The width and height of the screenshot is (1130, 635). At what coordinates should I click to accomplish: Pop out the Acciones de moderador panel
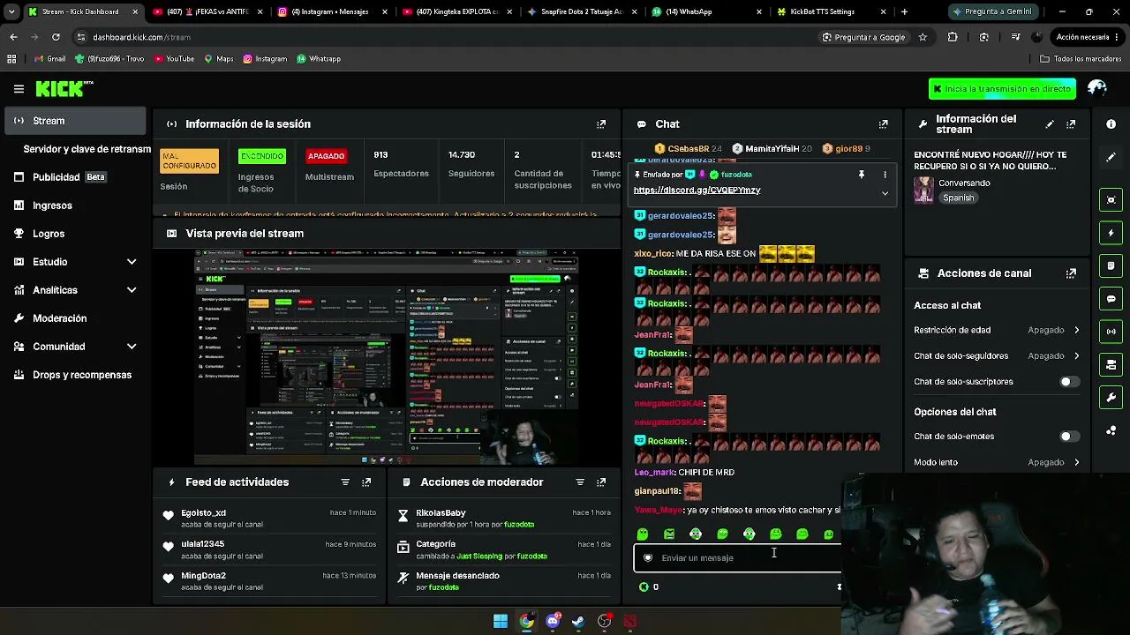pos(601,482)
